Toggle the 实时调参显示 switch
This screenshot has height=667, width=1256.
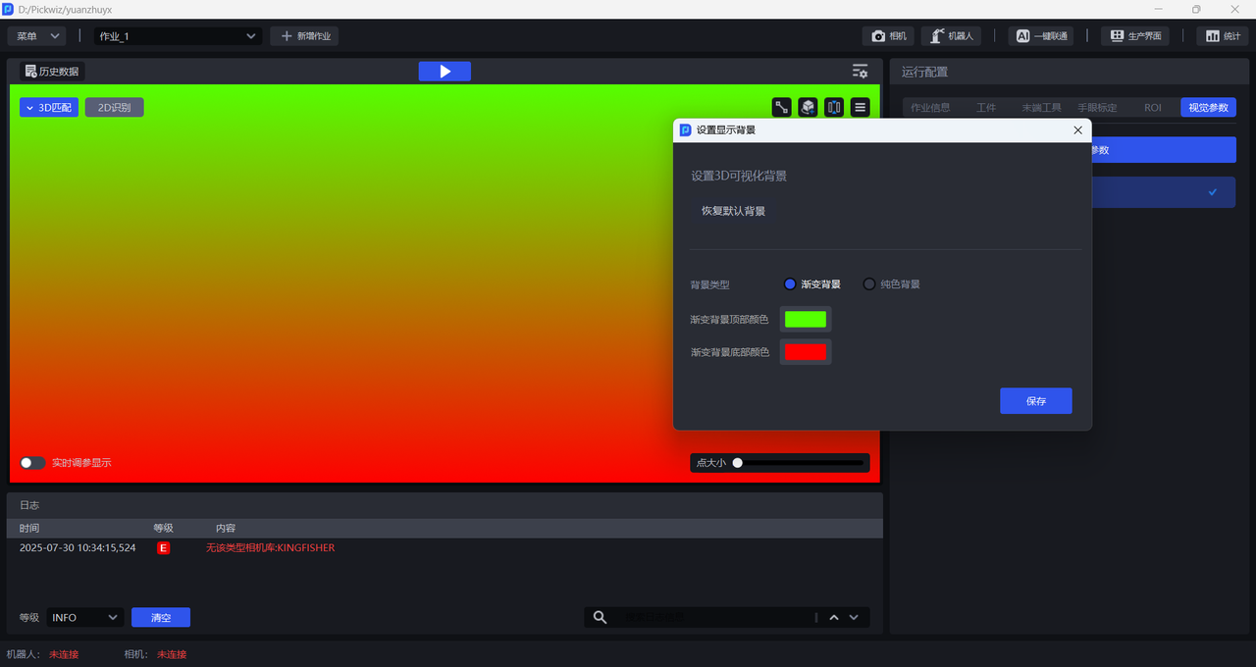coord(32,463)
